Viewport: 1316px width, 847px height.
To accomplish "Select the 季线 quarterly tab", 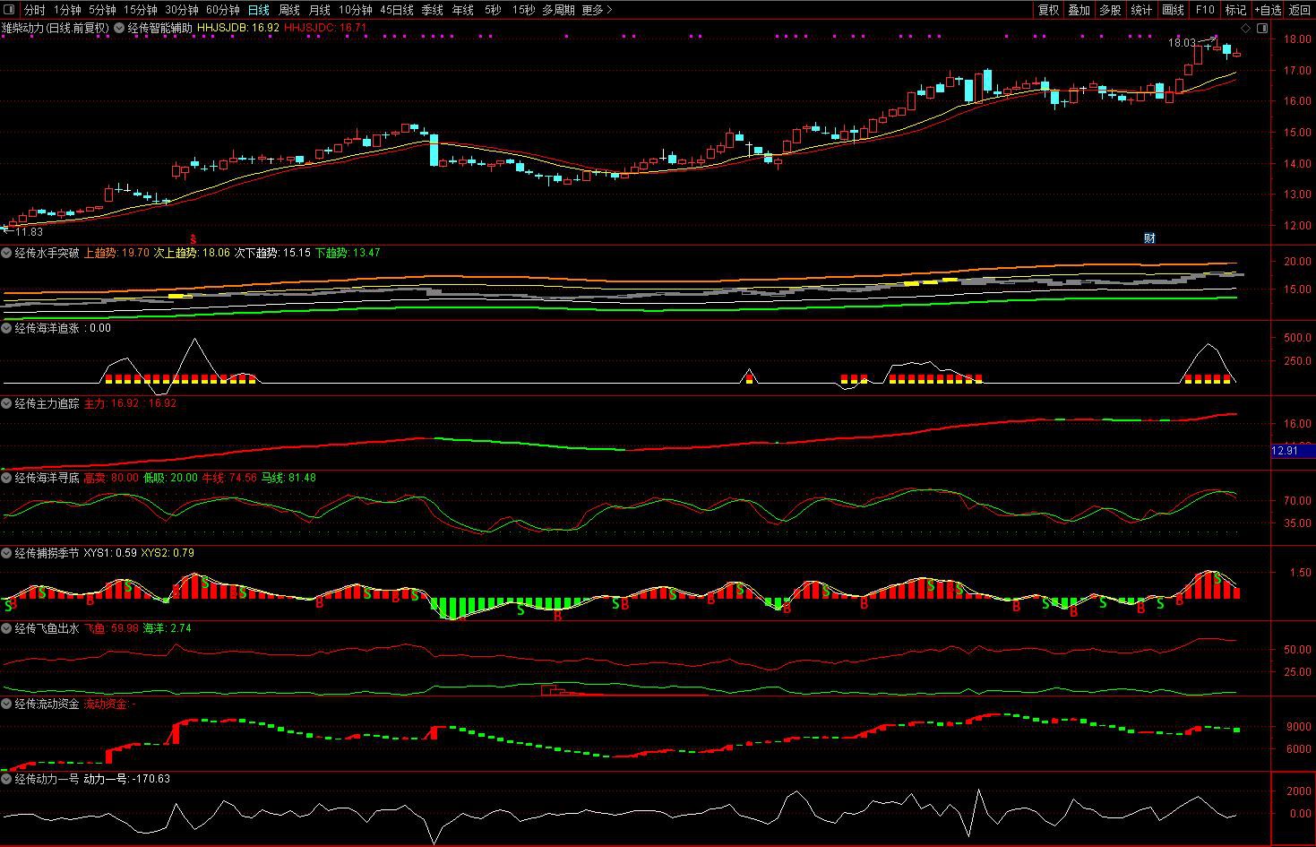I will (x=432, y=10).
